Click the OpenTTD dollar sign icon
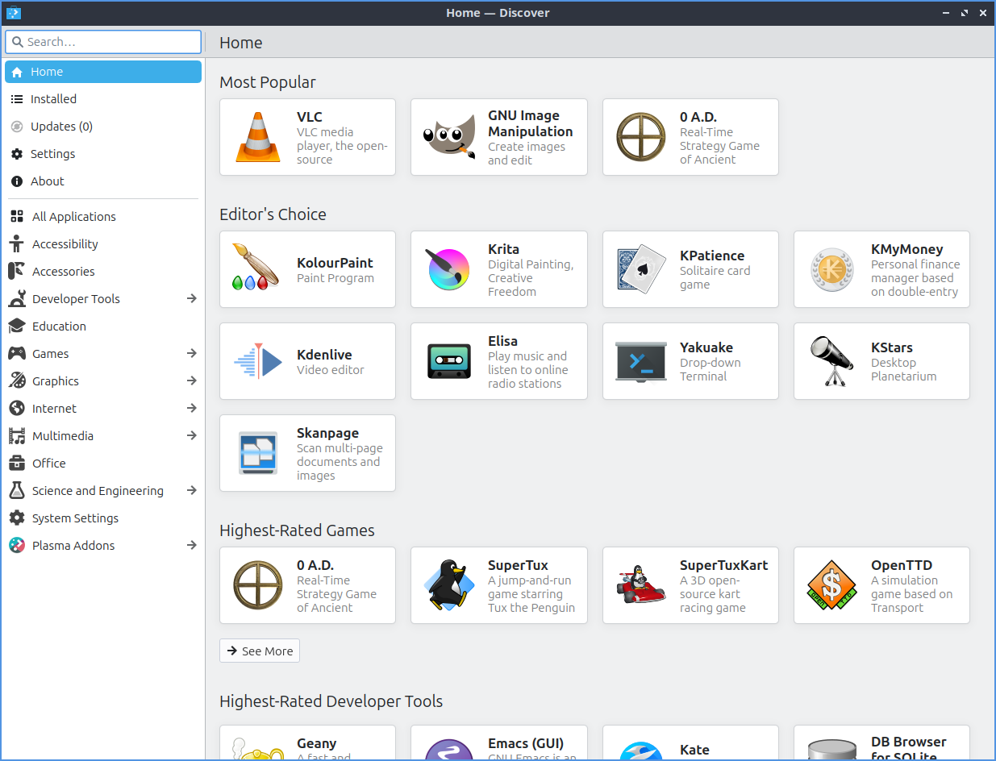Viewport: 996px width, 761px height. [x=832, y=586]
